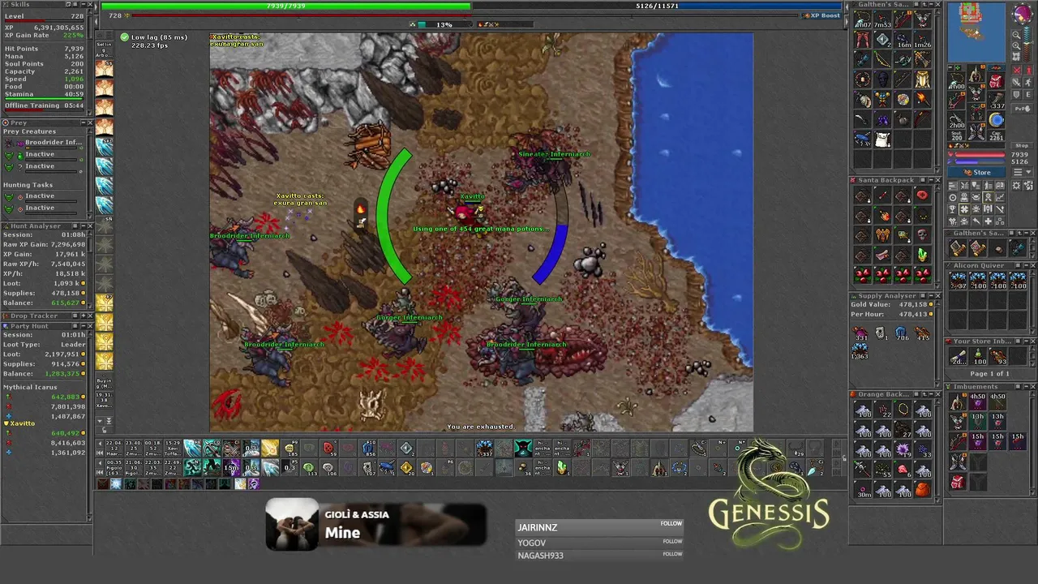Open the red backpack equipment slot
1038x584 pixels.
996,80
